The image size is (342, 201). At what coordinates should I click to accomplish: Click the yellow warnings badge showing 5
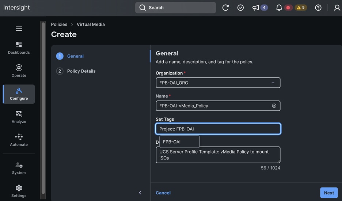pos(301,8)
